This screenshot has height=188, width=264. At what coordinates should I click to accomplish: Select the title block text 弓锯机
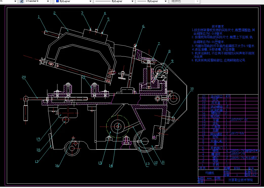click(210, 173)
